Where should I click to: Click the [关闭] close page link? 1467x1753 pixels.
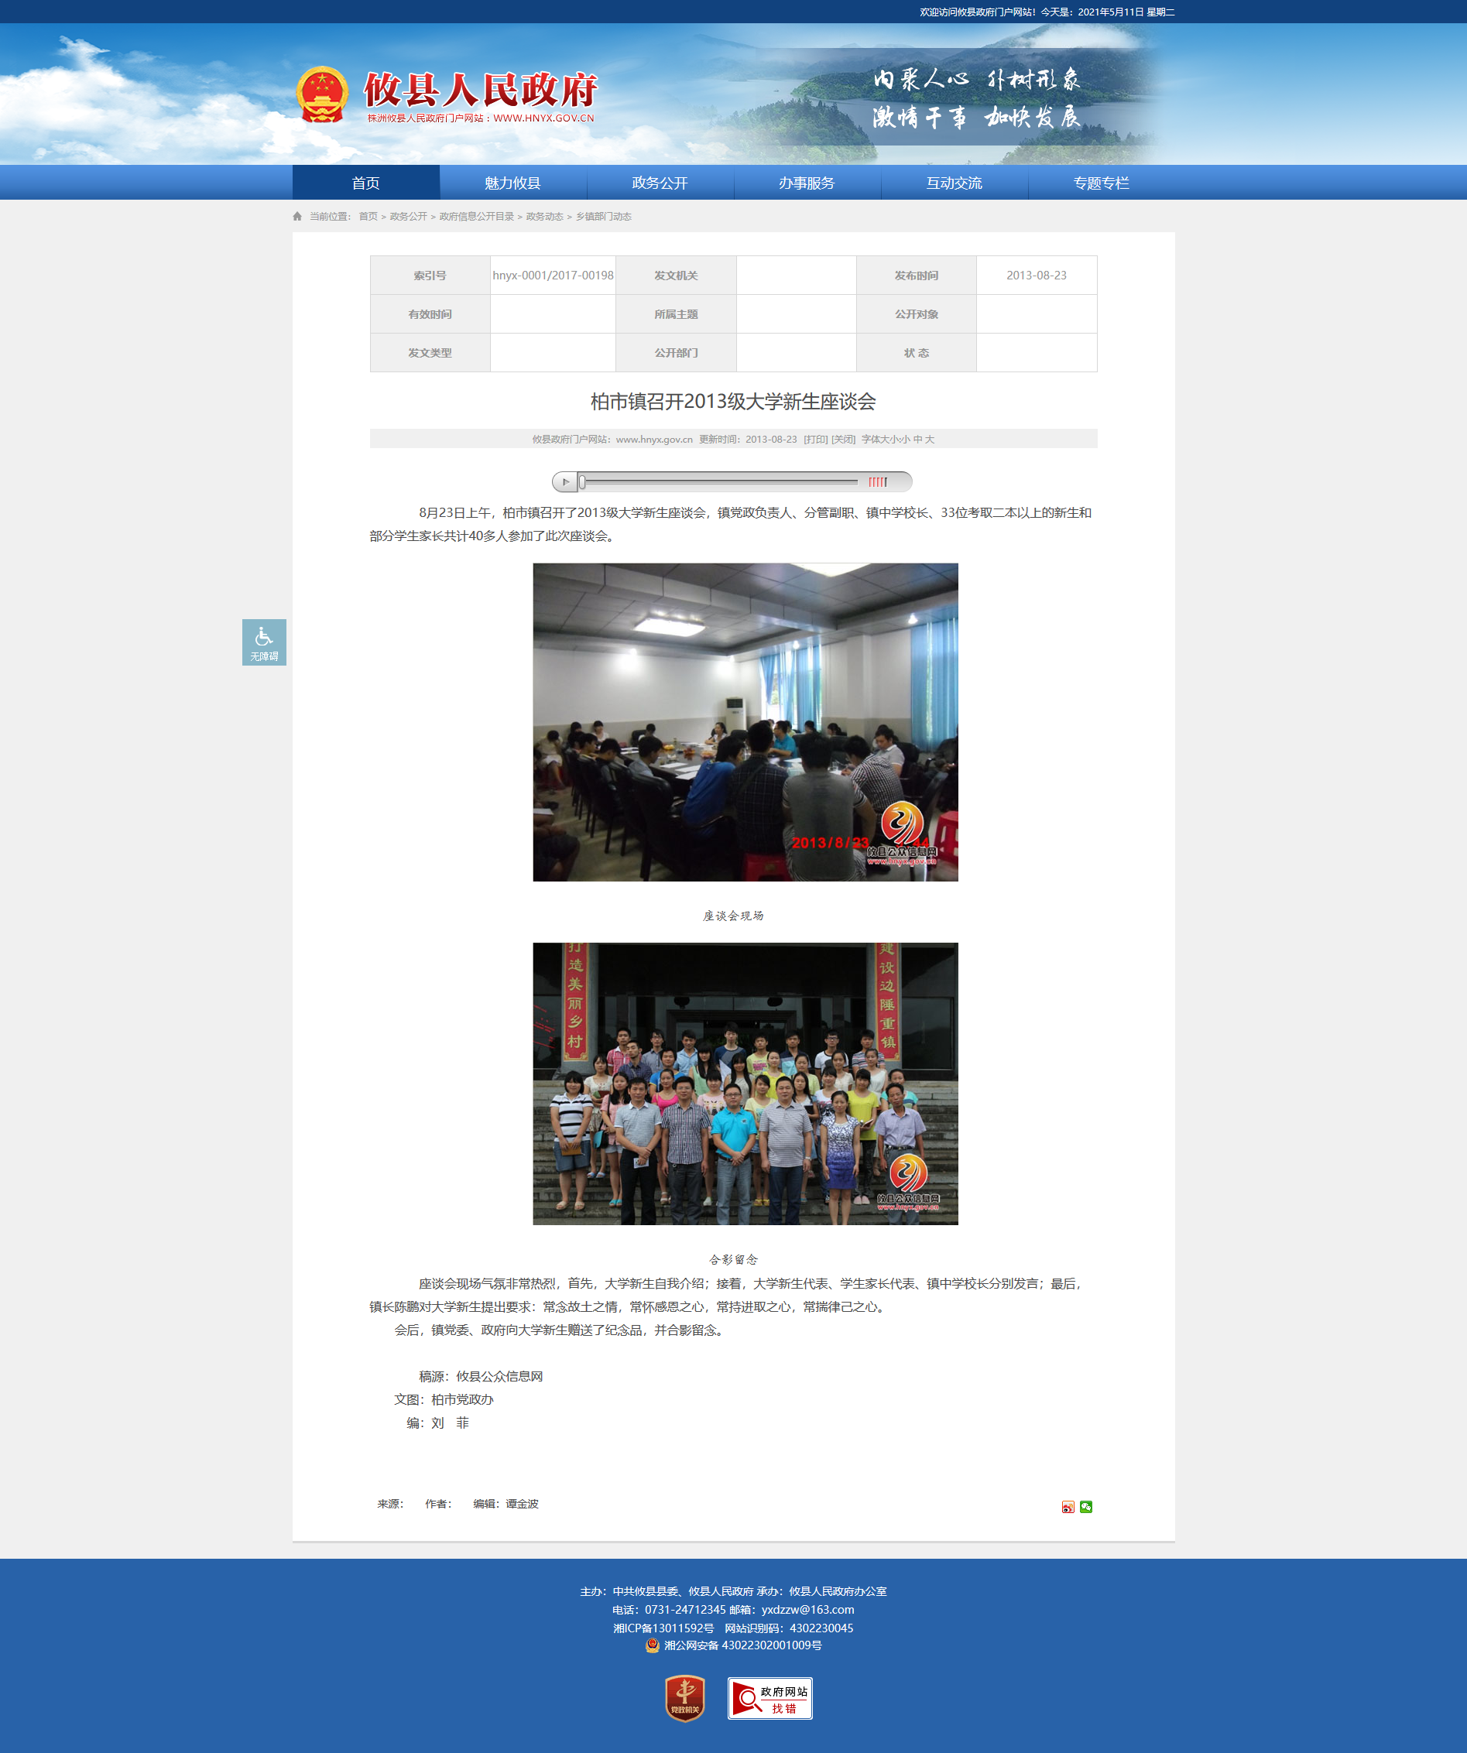843,439
